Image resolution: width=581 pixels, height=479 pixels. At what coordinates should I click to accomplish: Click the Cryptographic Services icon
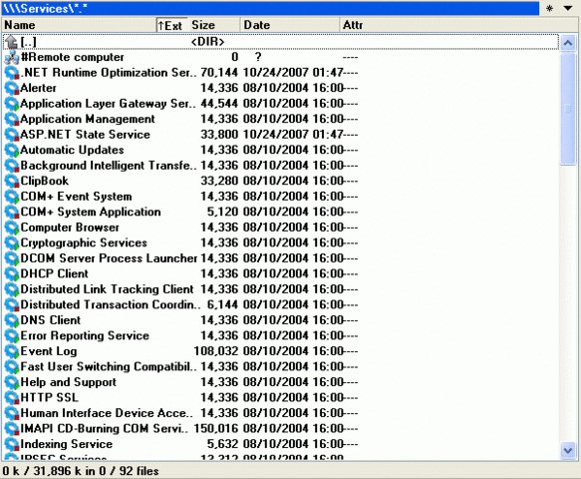[x=12, y=243]
